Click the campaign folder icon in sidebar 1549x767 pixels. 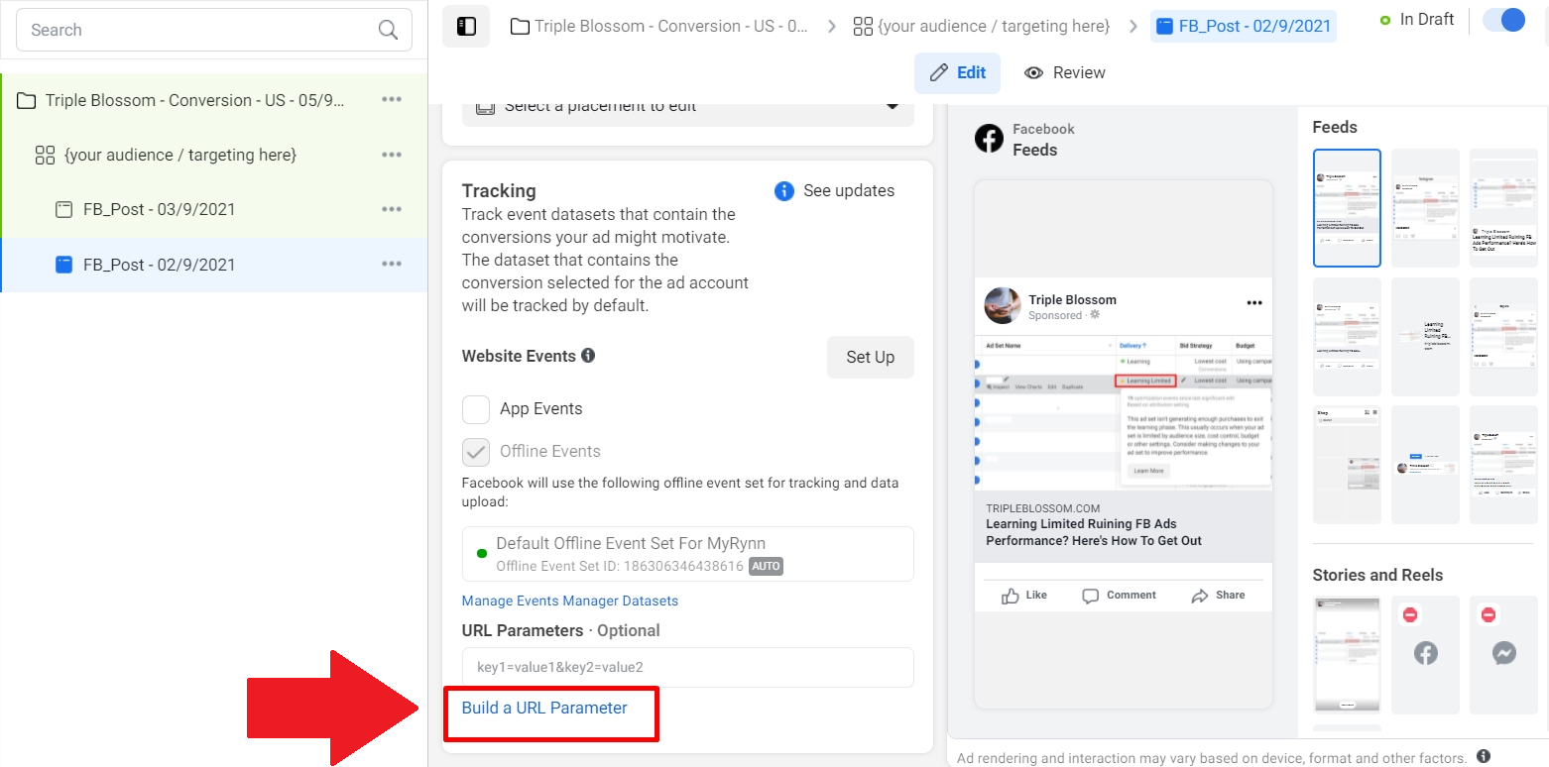(x=27, y=100)
